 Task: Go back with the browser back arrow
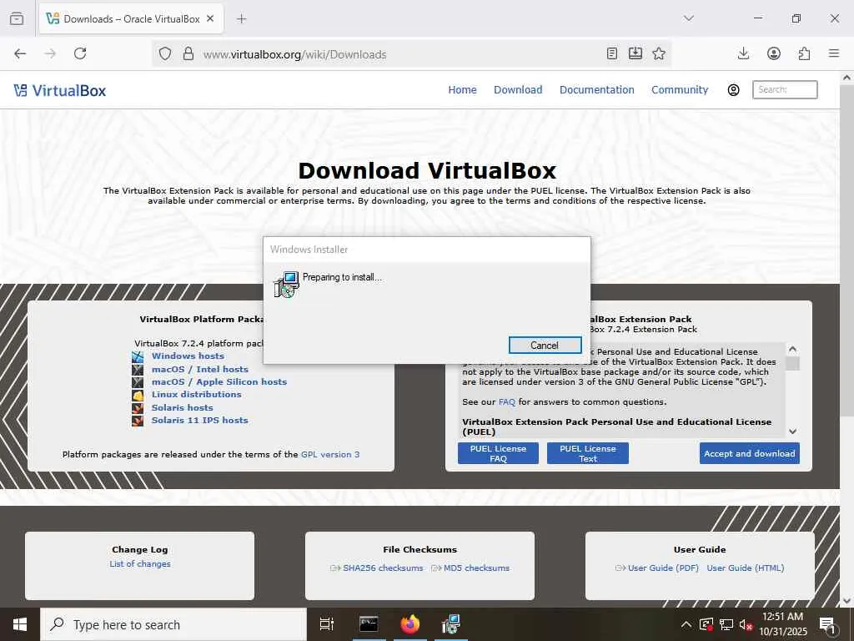(x=20, y=53)
